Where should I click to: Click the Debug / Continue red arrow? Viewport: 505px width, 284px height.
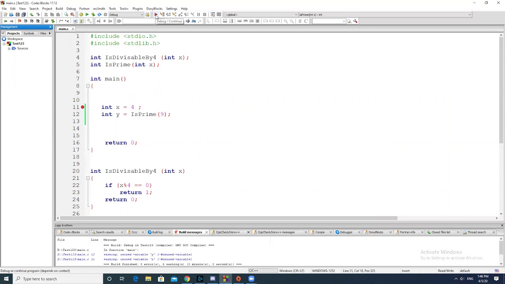pyautogui.click(x=156, y=15)
